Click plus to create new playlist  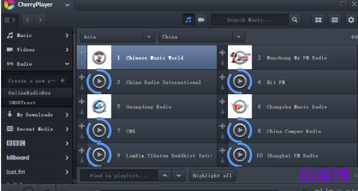62,80
